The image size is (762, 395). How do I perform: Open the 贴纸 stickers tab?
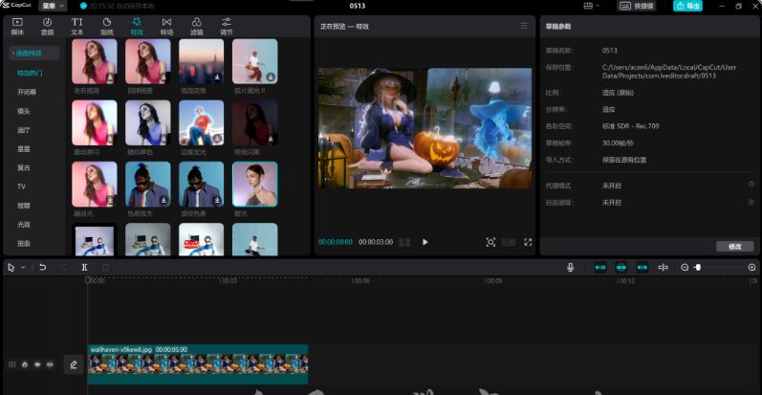107,26
